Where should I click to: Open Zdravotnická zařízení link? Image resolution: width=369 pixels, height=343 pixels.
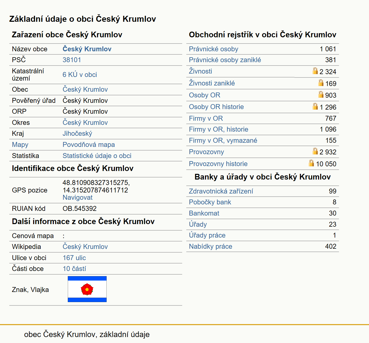pyautogui.click(x=221, y=191)
